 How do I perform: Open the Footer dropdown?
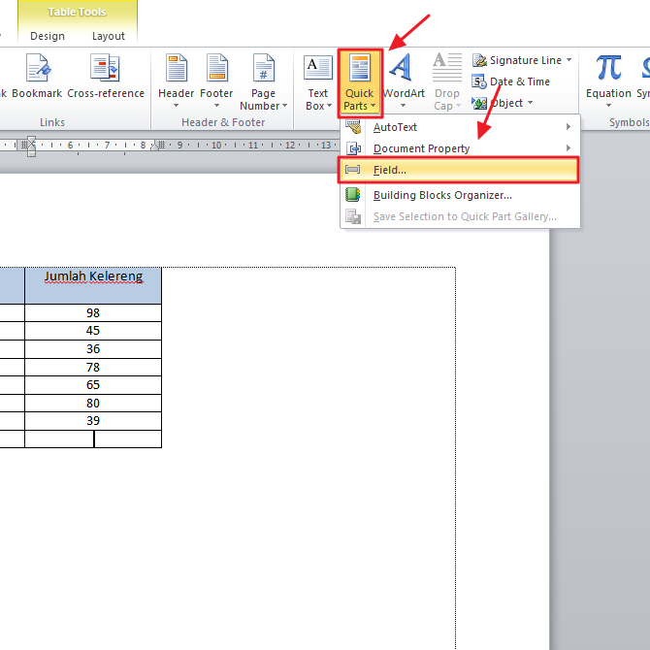(x=216, y=80)
